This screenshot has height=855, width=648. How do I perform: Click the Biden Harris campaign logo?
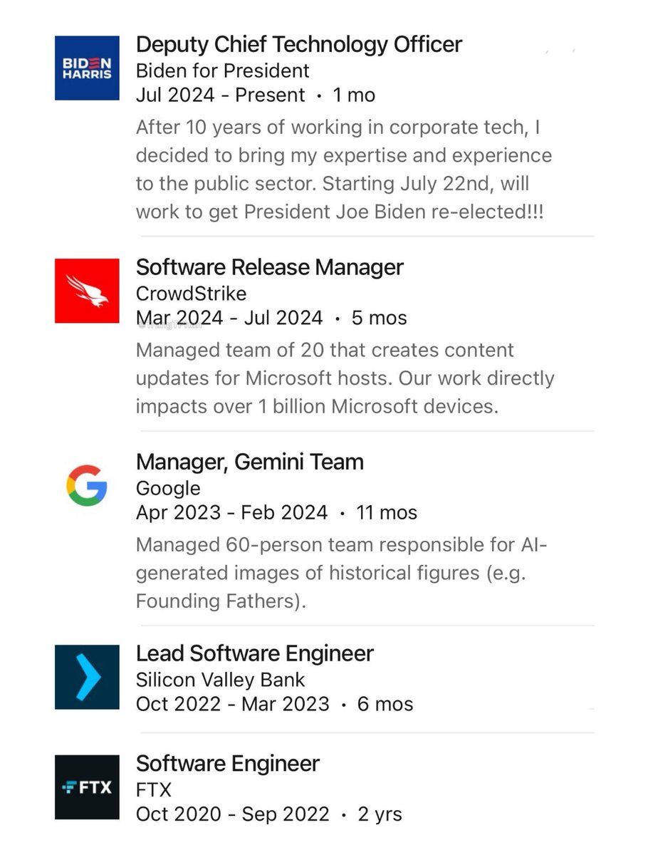87,68
